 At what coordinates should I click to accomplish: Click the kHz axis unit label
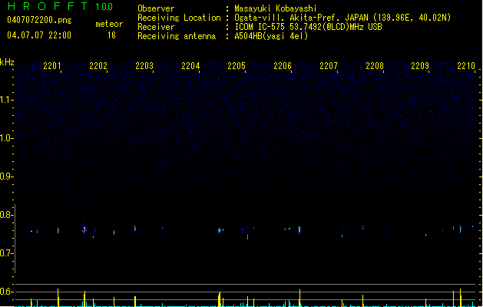click(7, 62)
